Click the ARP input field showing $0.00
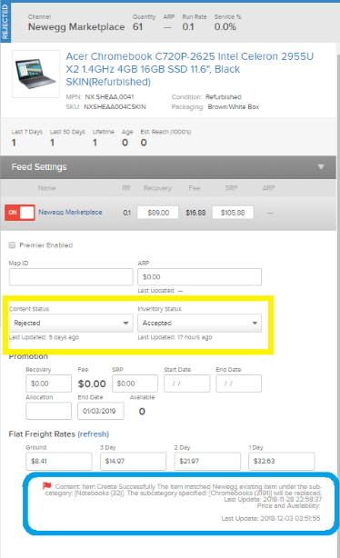This screenshot has height=558, width=340. (199, 277)
